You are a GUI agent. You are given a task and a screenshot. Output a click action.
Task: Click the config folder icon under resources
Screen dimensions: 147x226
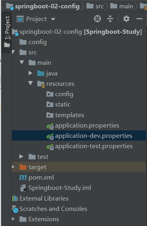[x=50, y=94]
